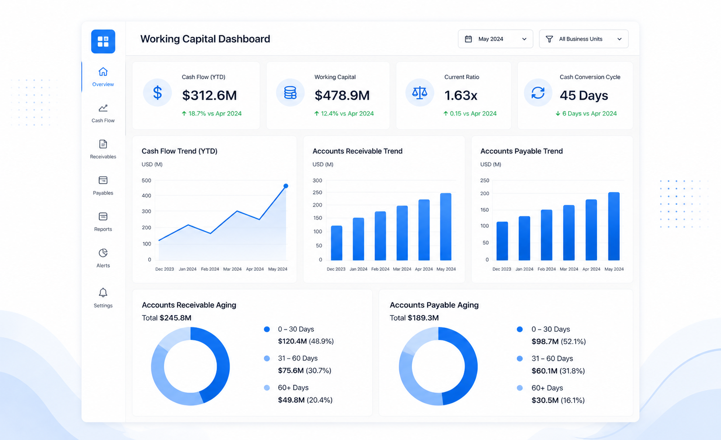Click receivable aging 60+ Days legend dot

[267, 387]
